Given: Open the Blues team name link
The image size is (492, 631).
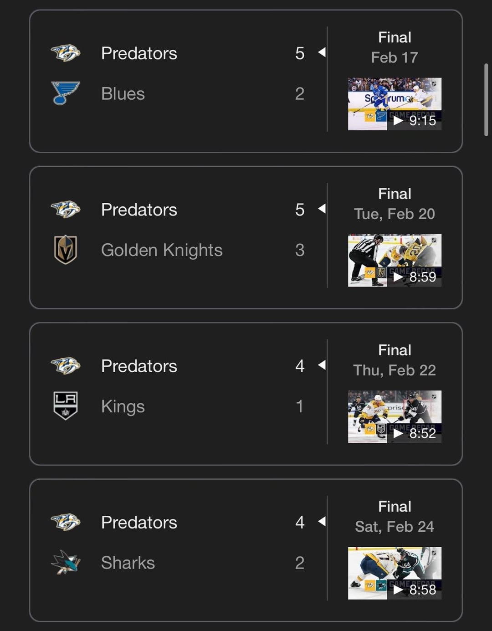Looking at the screenshot, I should (x=123, y=94).
